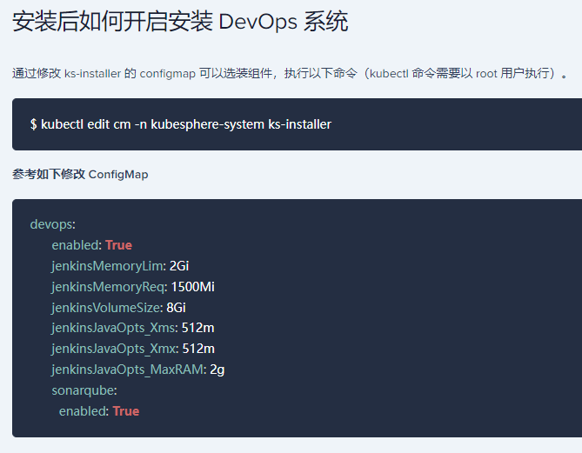Click the 'jenkinsVolumeSize: 8Gi' line
This screenshot has height=453, width=582.
(x=119, y=308)
